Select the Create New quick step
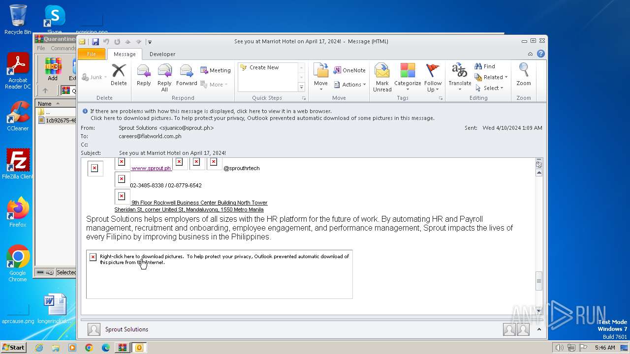Screen dimensions: 630x354 pyautogui.click(x=264, y=67)
